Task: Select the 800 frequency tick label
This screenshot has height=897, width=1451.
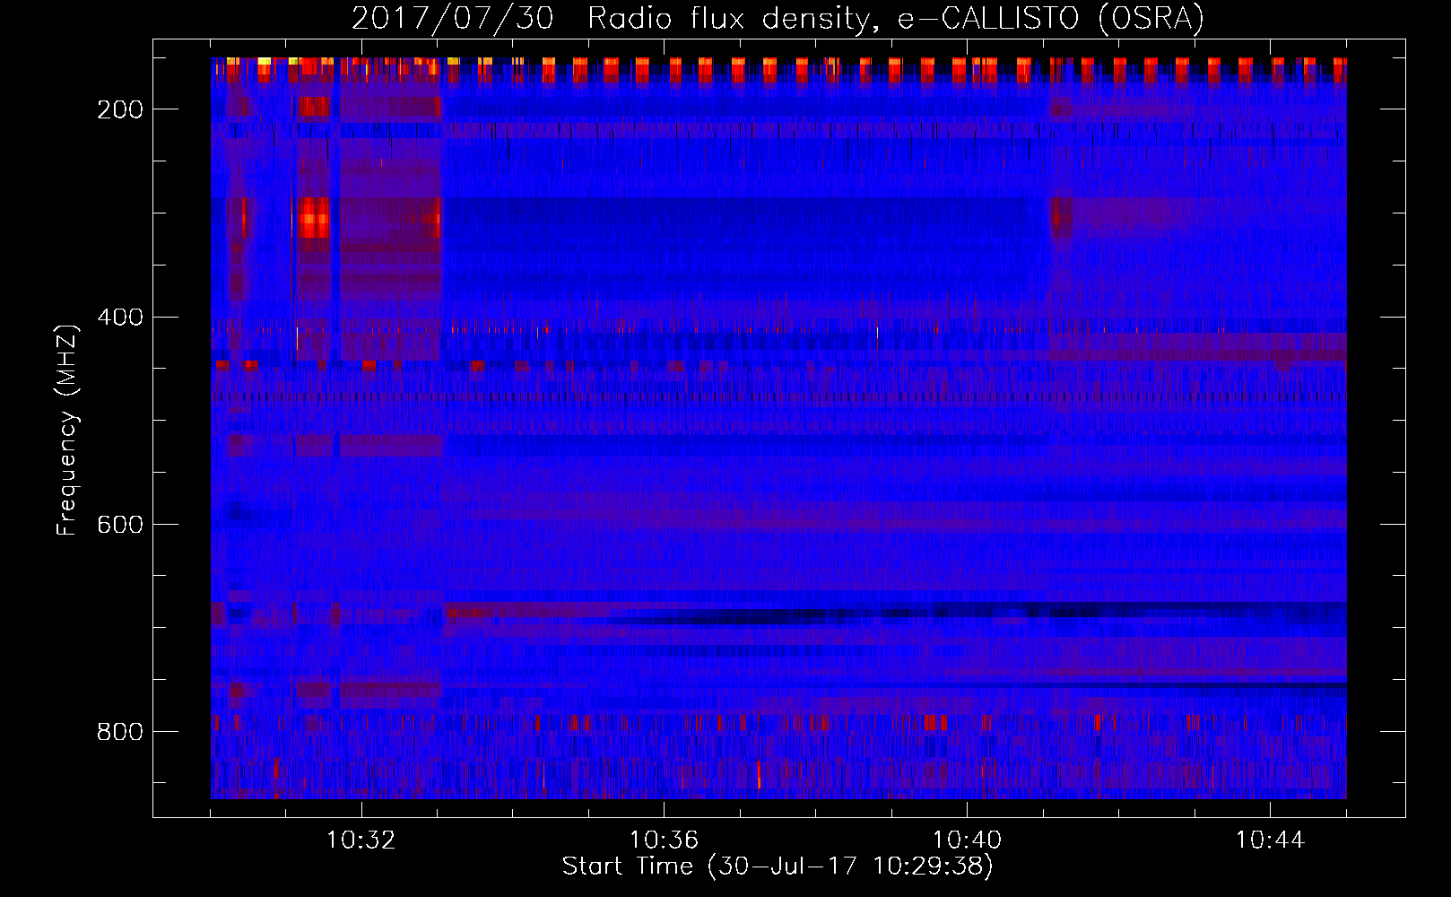Action: click(120, 732)
